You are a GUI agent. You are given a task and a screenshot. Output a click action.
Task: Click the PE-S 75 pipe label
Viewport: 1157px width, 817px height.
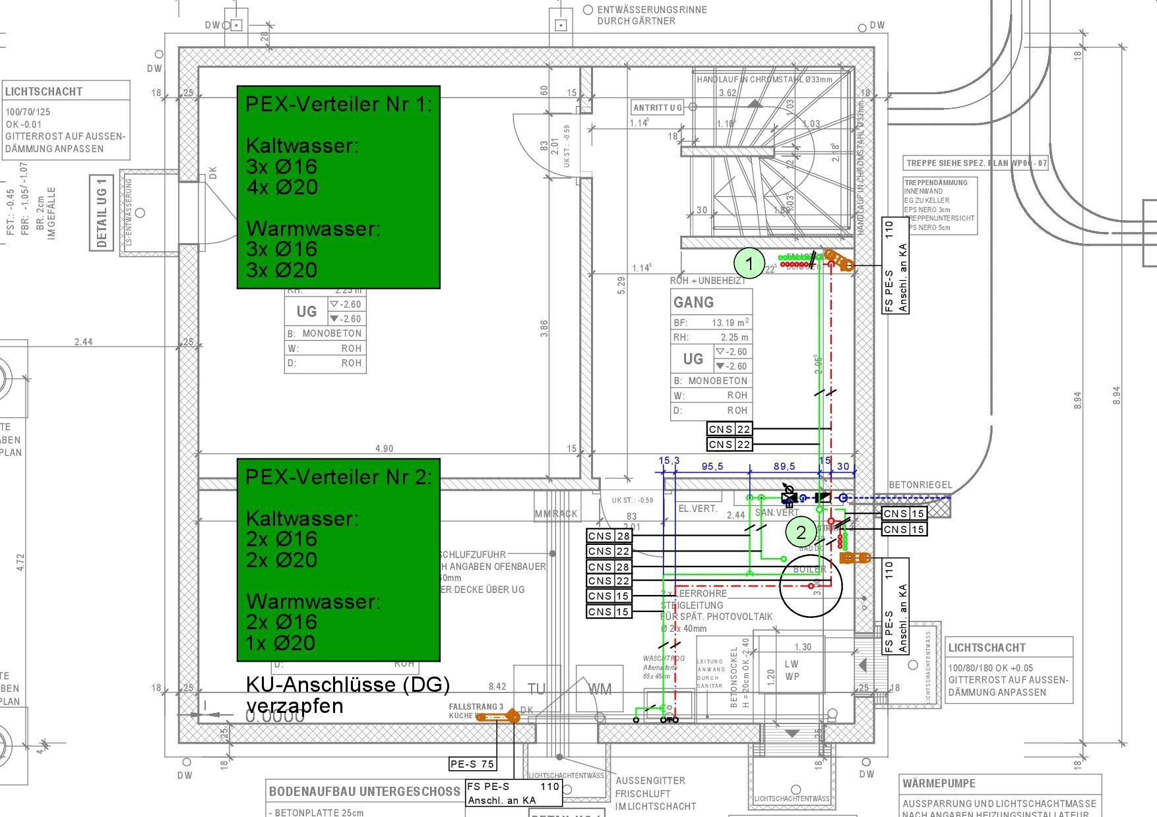(x=472, y=764)
